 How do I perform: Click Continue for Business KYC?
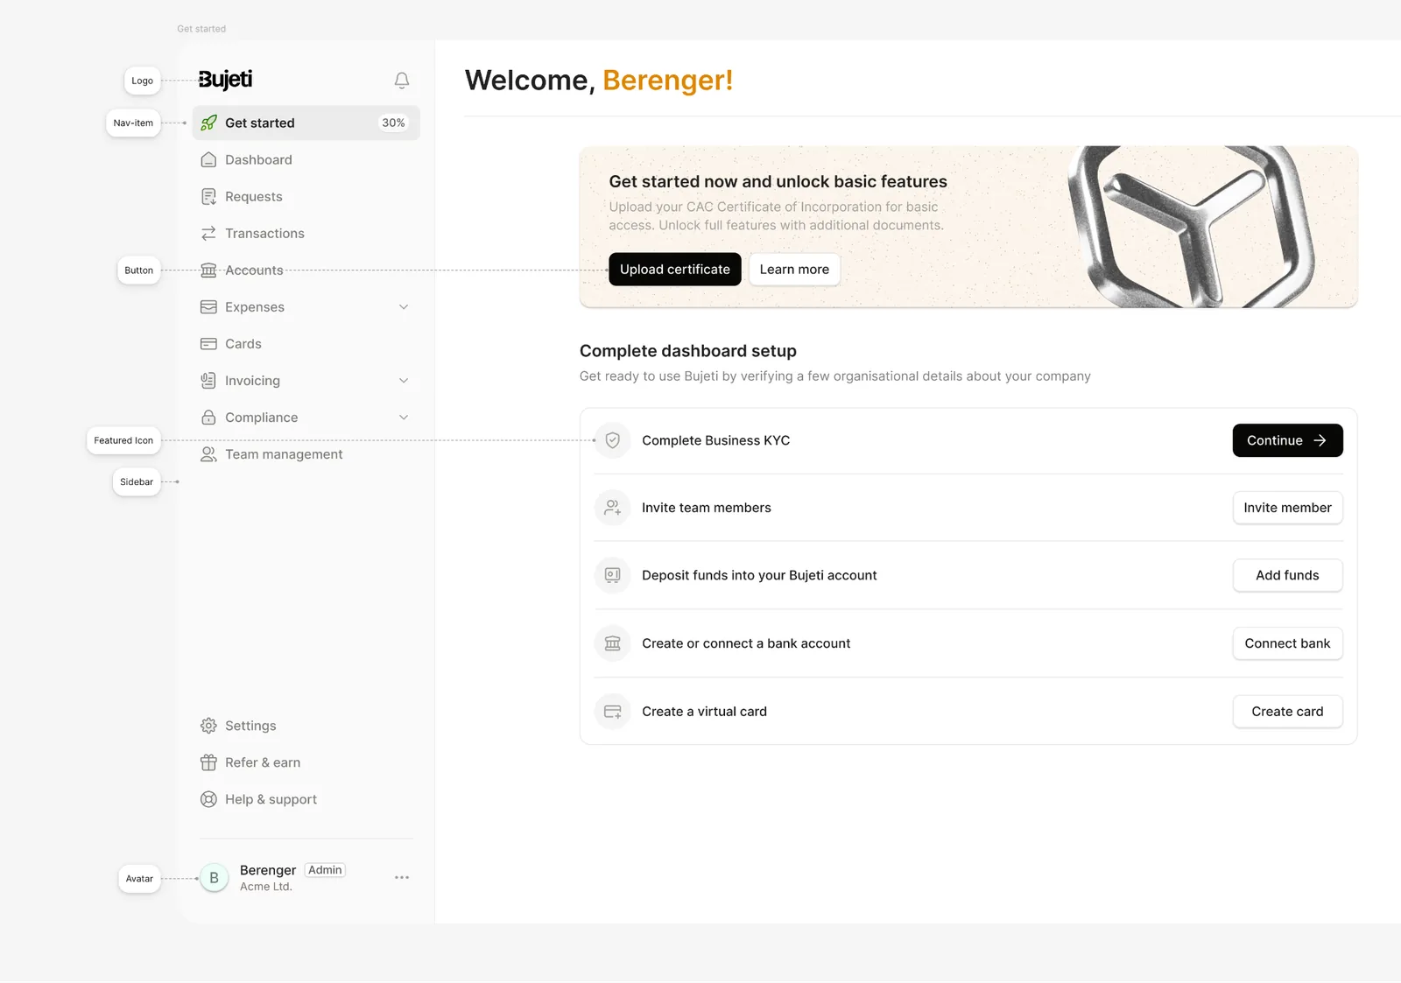[1287, 440]
